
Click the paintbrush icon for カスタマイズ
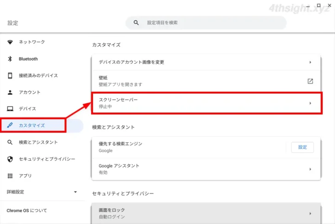pos(10,125)
